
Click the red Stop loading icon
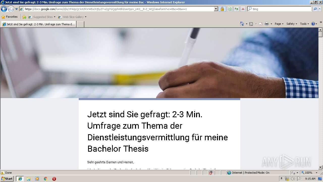click(243, 9)
